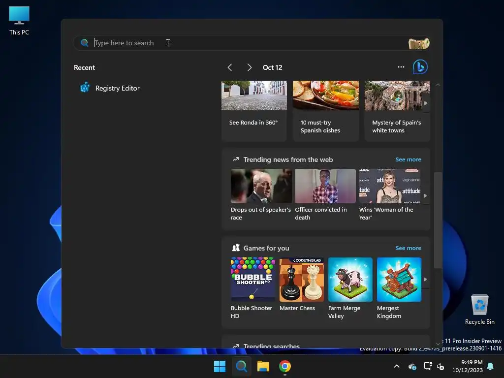Open Wins 'Woman of the Year' story

(x=390, y=195)
